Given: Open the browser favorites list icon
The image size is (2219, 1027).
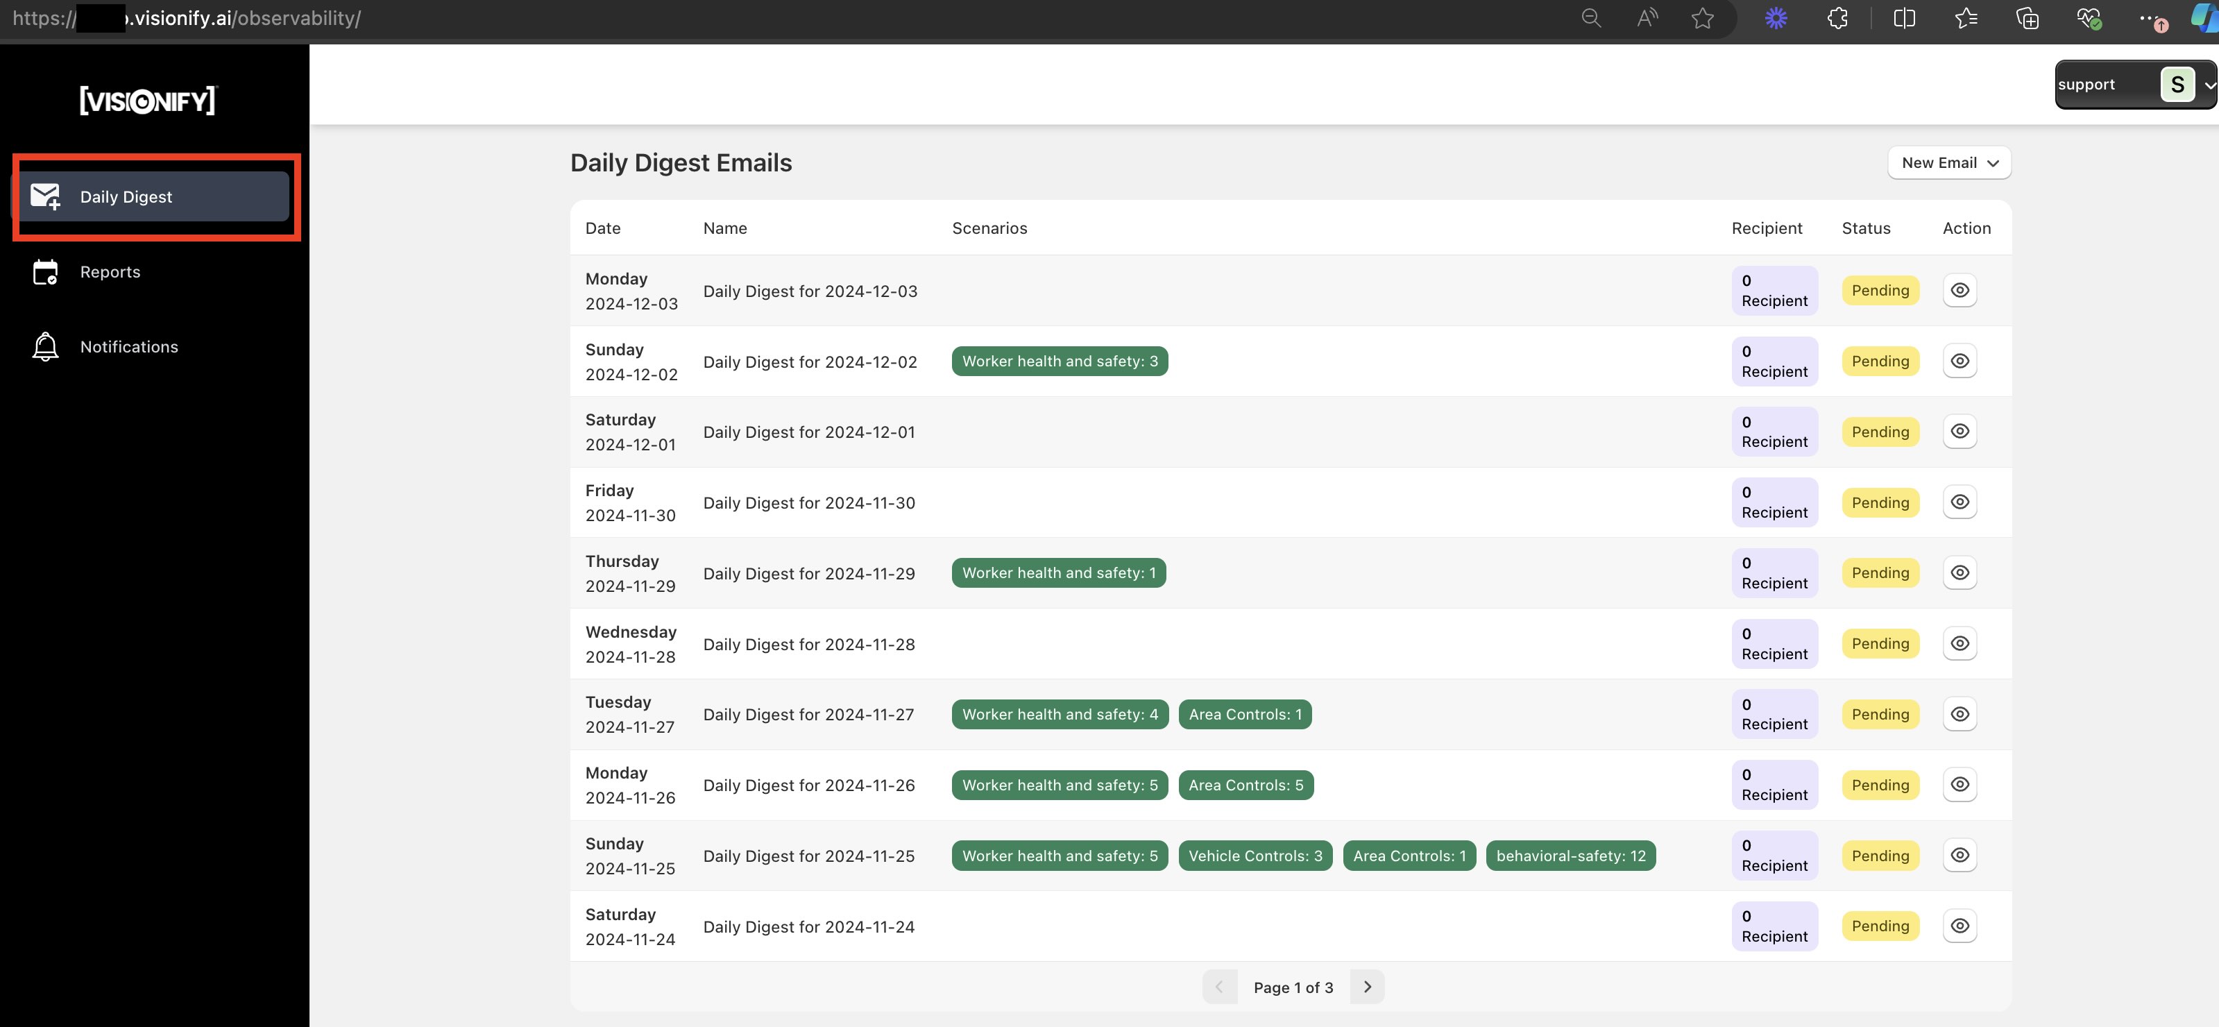Looking at the screenshot, I should (1966, 18).
